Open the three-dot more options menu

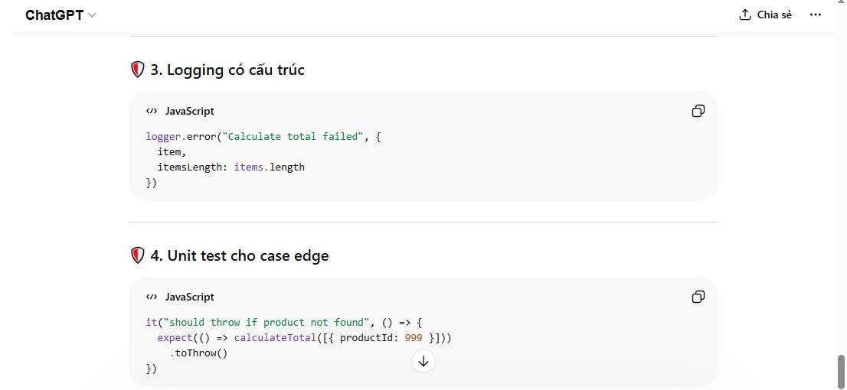(815, 15)
